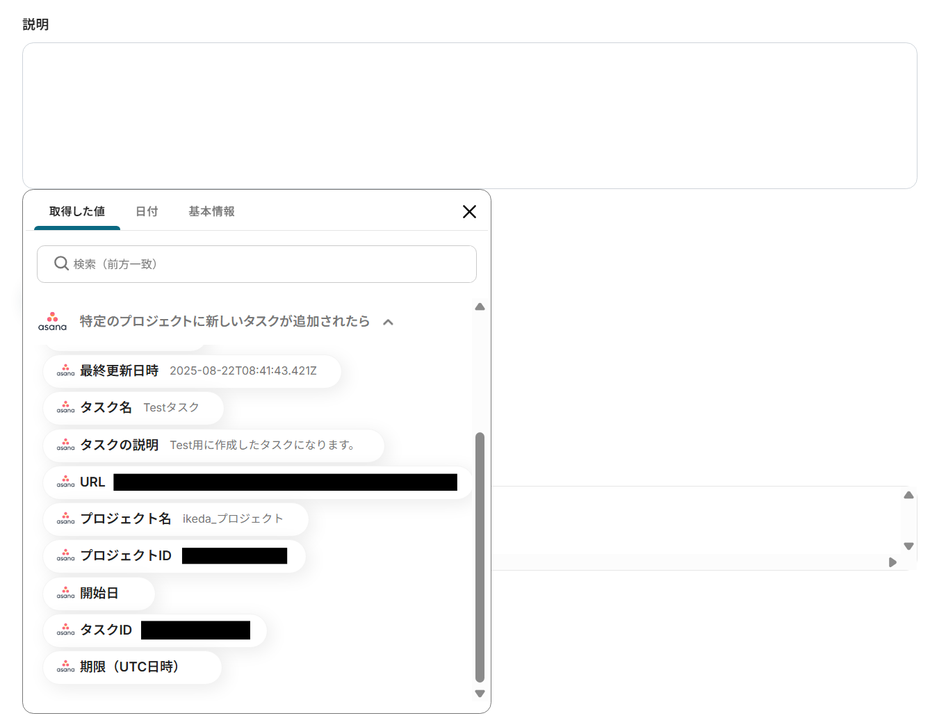Screen dimensions: 946x718
Task: Collapse the 特定のプロジェクトに新しいタスクが追加されたら section
Action: (x=388, y=321)
